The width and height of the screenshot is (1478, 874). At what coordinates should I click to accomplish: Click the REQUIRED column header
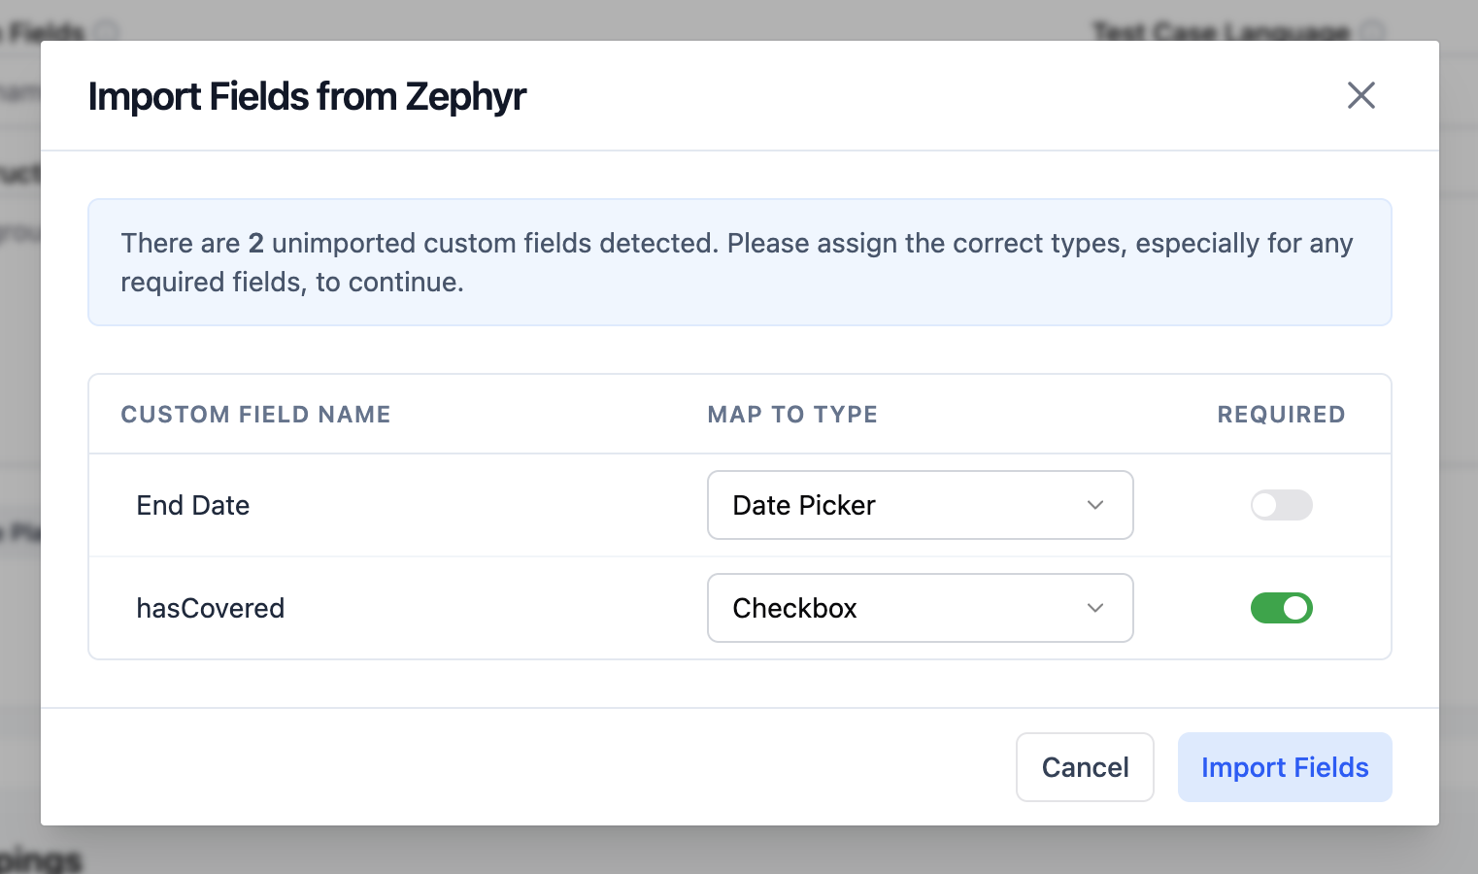[x=1281, y=415]
